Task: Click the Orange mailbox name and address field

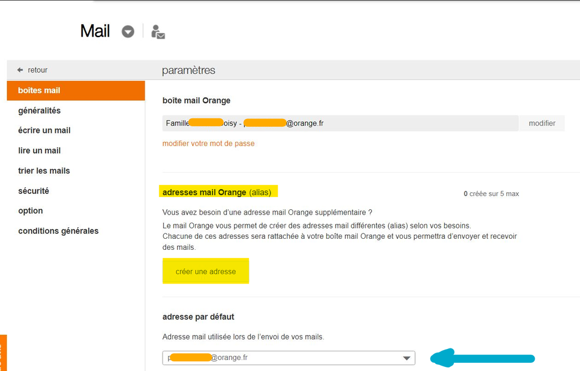Action: coord(340,123)
